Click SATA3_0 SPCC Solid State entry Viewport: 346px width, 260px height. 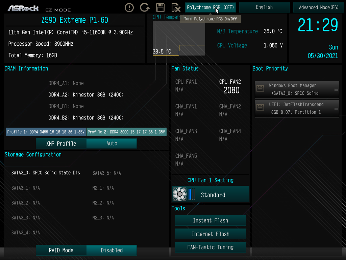pyautogui.click(x=46, y=173)
